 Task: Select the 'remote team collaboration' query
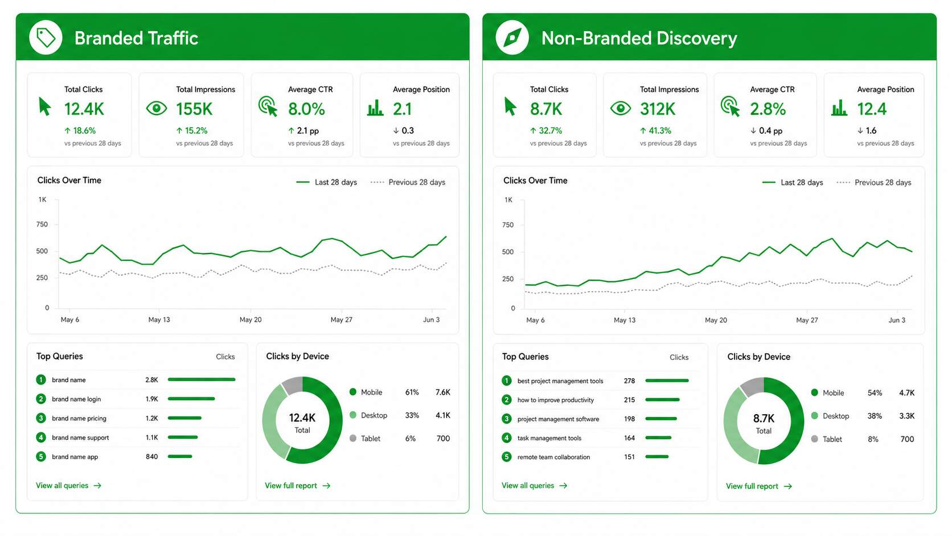coord(553,457)
